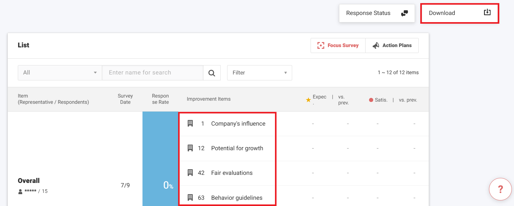
Task: Open help via the red question mark
Action: pos(500,189)
